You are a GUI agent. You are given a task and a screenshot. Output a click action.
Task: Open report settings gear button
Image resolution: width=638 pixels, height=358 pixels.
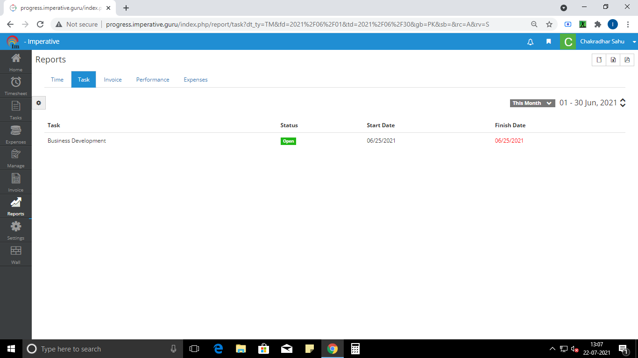(39, 103)
